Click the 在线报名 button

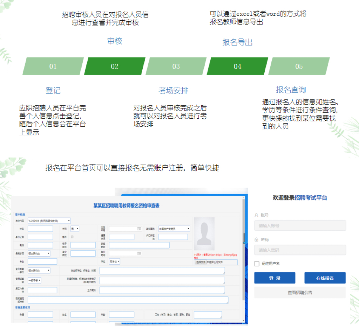325,278
